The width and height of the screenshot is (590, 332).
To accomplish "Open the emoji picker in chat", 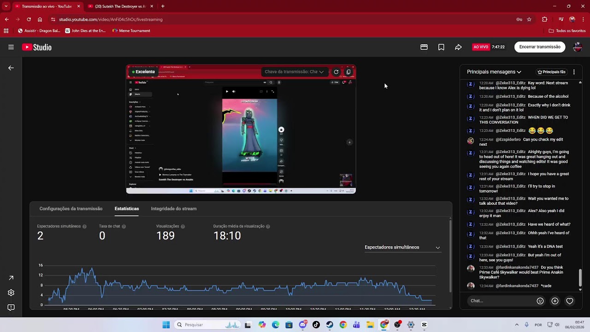I will (x=540, y=301).
